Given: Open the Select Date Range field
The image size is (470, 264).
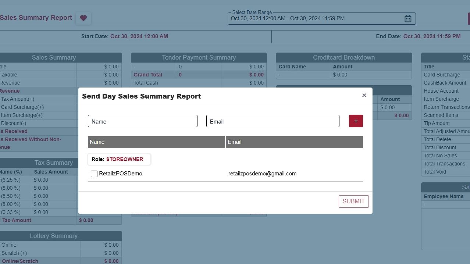Looking at the screenshot, I should 316,18.
